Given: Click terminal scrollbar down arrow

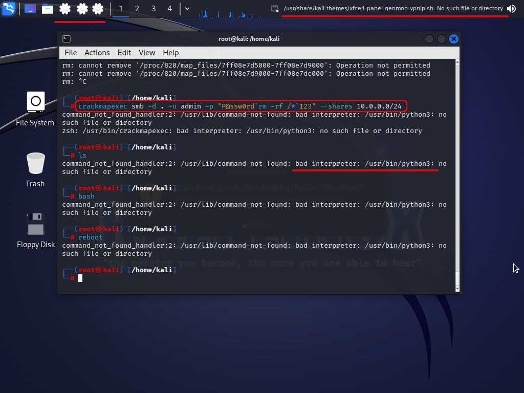Looking at the screenshot, I should 457,289.
